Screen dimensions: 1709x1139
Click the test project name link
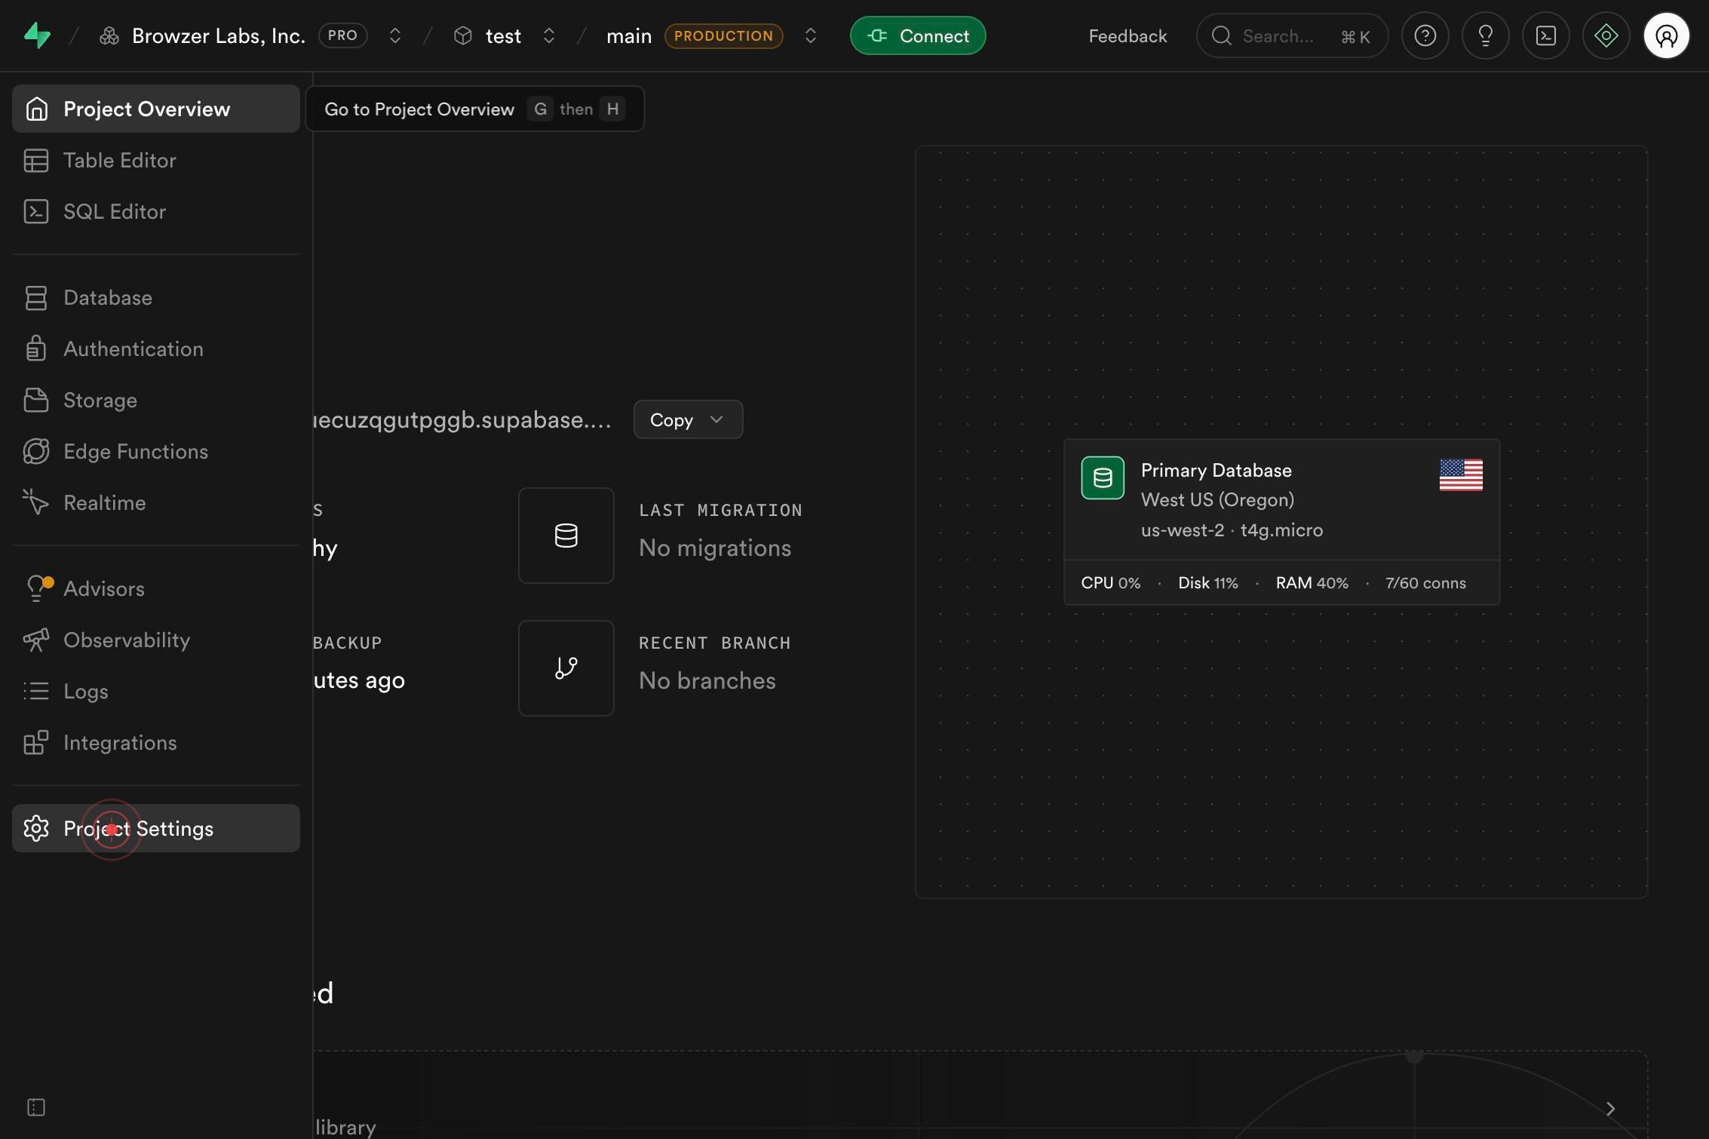click(x=503, y=35)
